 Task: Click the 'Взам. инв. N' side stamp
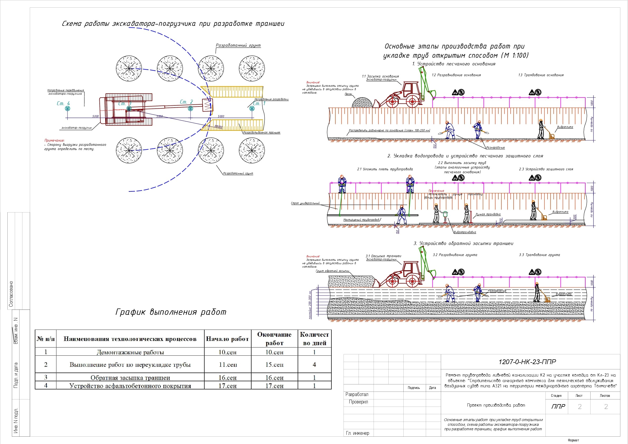16,331
